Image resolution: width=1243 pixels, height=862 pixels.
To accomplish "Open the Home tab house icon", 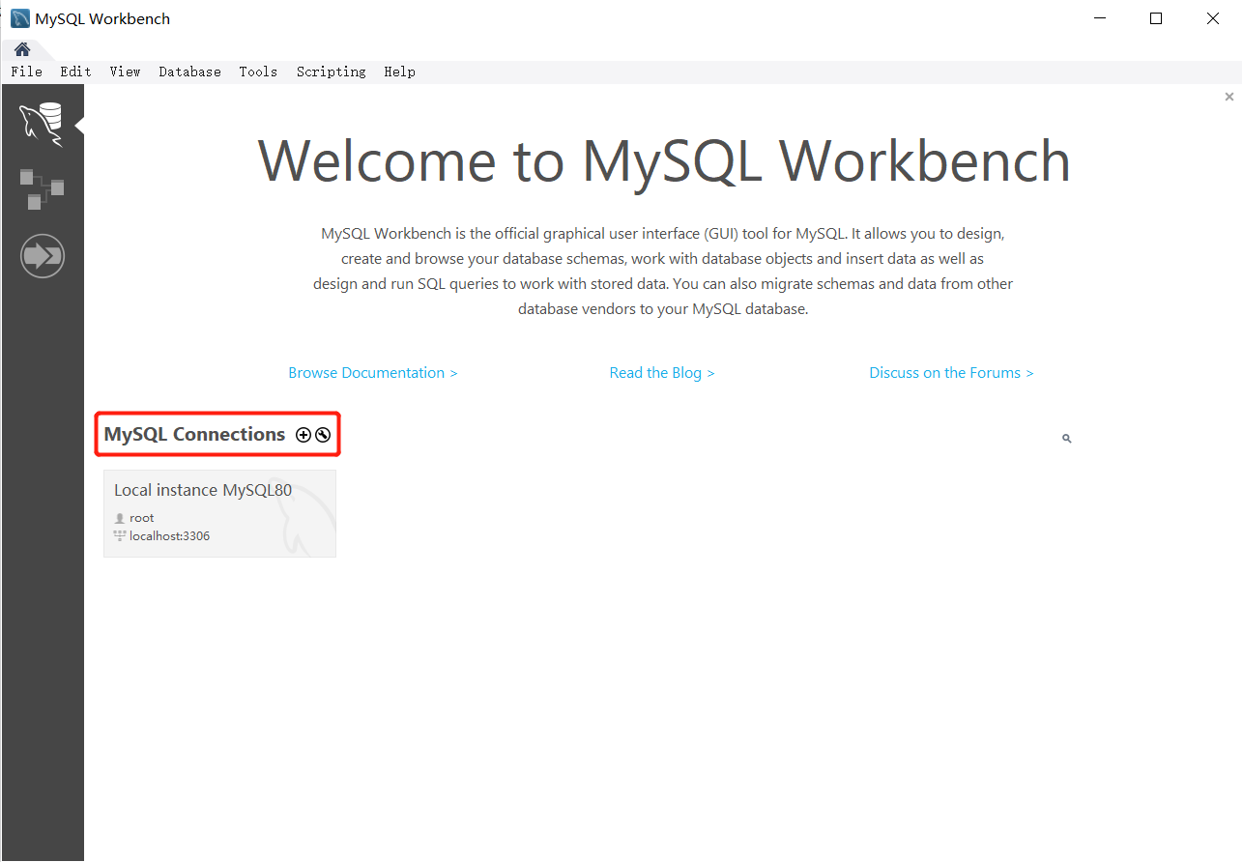I will pyautogui.click(x=21, y=49).
